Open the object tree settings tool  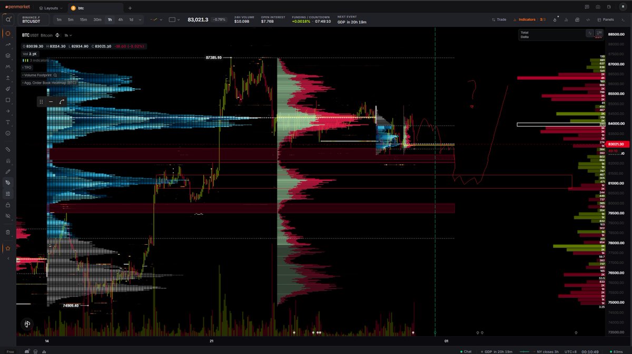point(8,193)
